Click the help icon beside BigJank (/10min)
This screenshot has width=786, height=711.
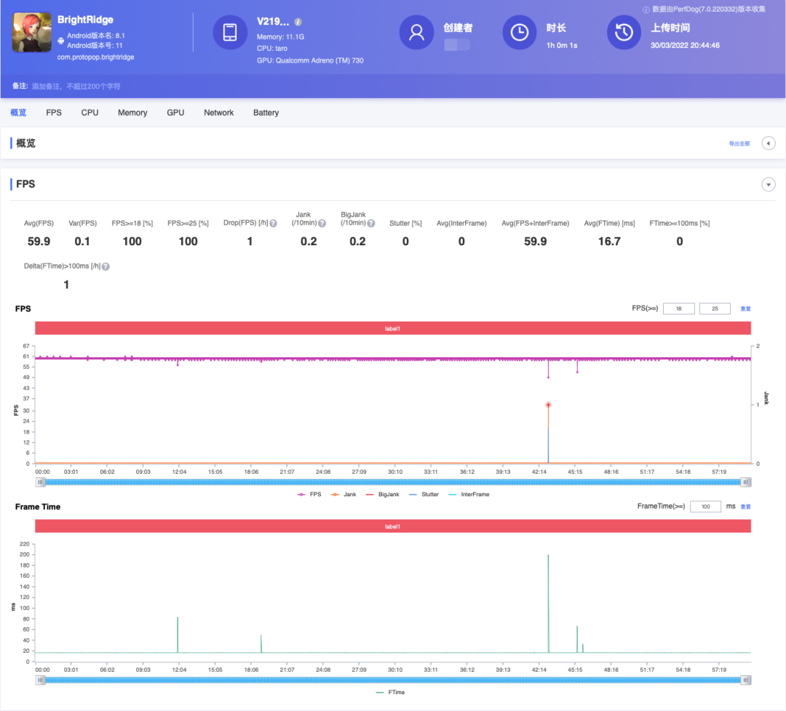coord(372,223)
